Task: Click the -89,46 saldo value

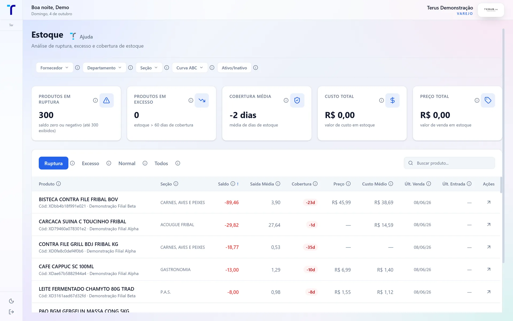Action: tap(231, 202)
